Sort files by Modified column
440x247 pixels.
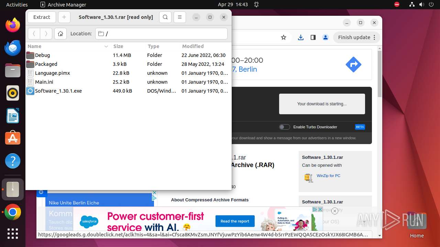(x=205, y=46)
